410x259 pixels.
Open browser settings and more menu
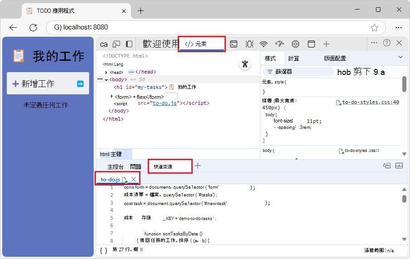399,27
